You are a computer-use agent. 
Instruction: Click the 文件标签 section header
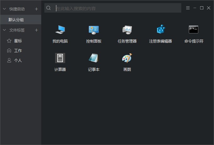click(x=17, y=30)
